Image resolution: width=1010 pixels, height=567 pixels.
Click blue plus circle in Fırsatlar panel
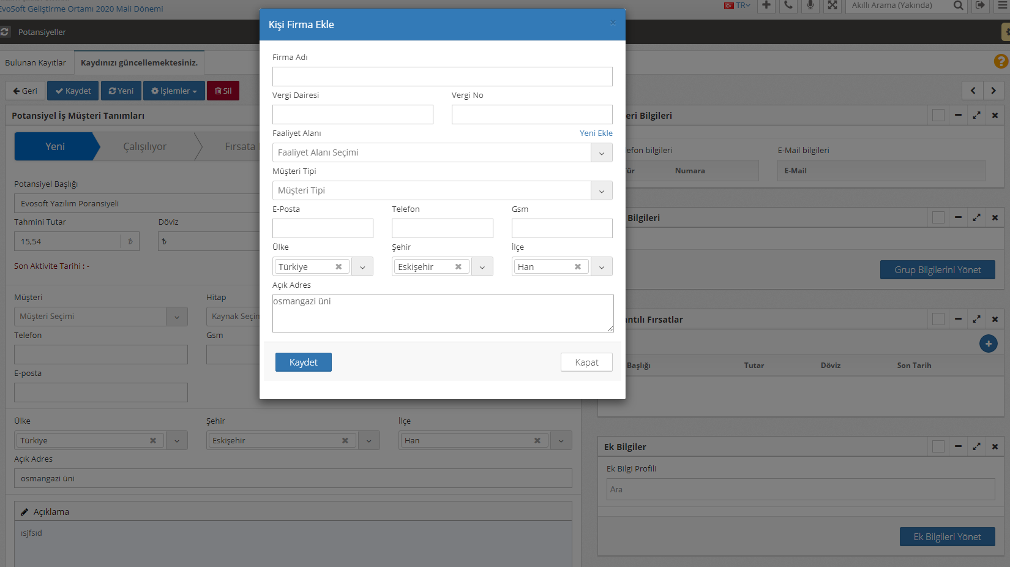[988, 344]
